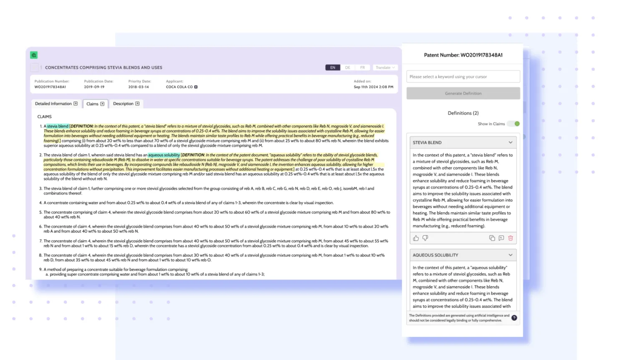Click publication date 2019-09-19
Viewport: 641px width, 360px height.
tap(94, 87)
